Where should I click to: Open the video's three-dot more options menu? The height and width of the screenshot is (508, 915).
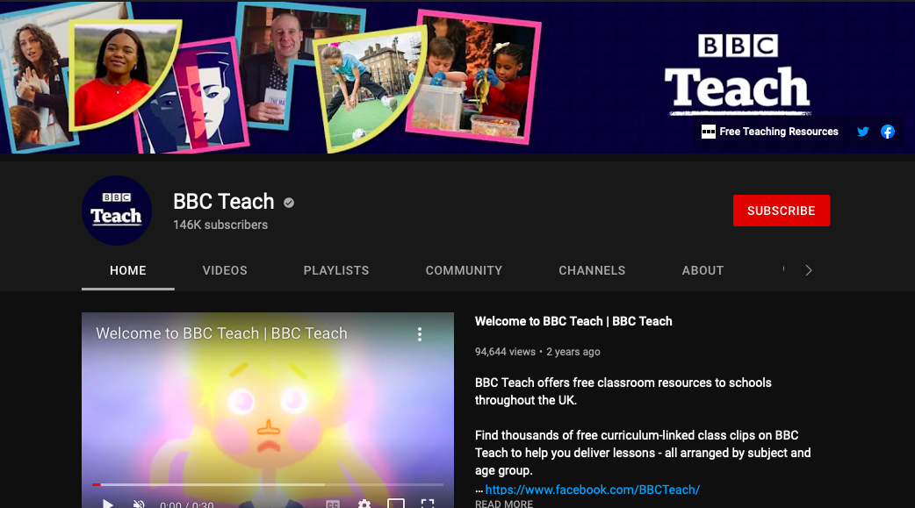click(420, 334)
